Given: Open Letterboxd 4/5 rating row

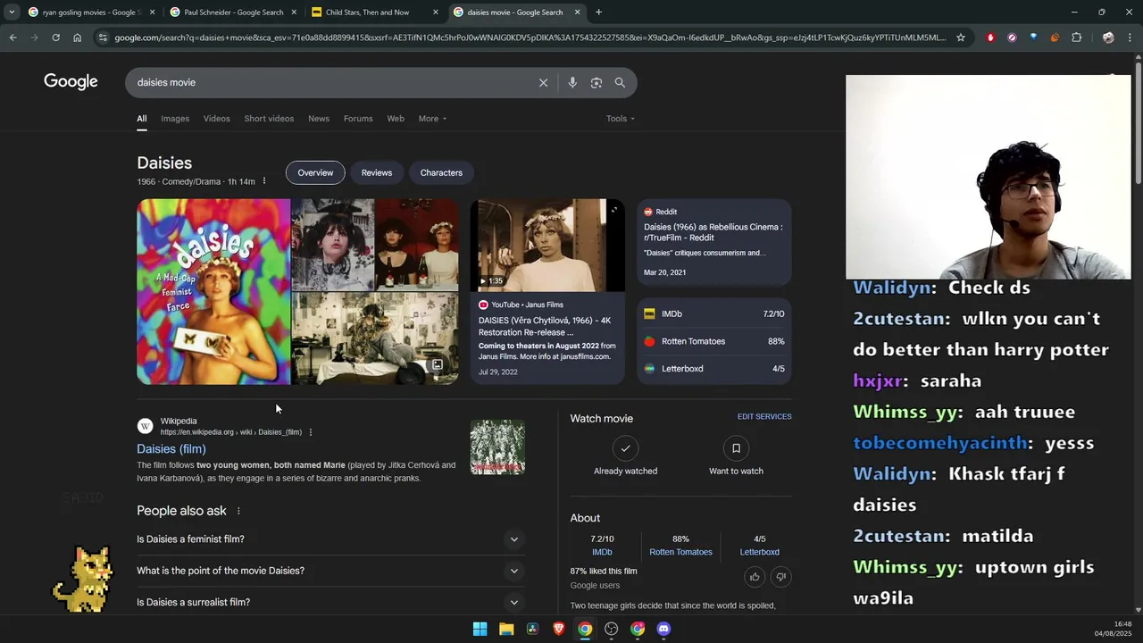Looking at the screenshot, I should pyautogui.click(x=714, y=369).
